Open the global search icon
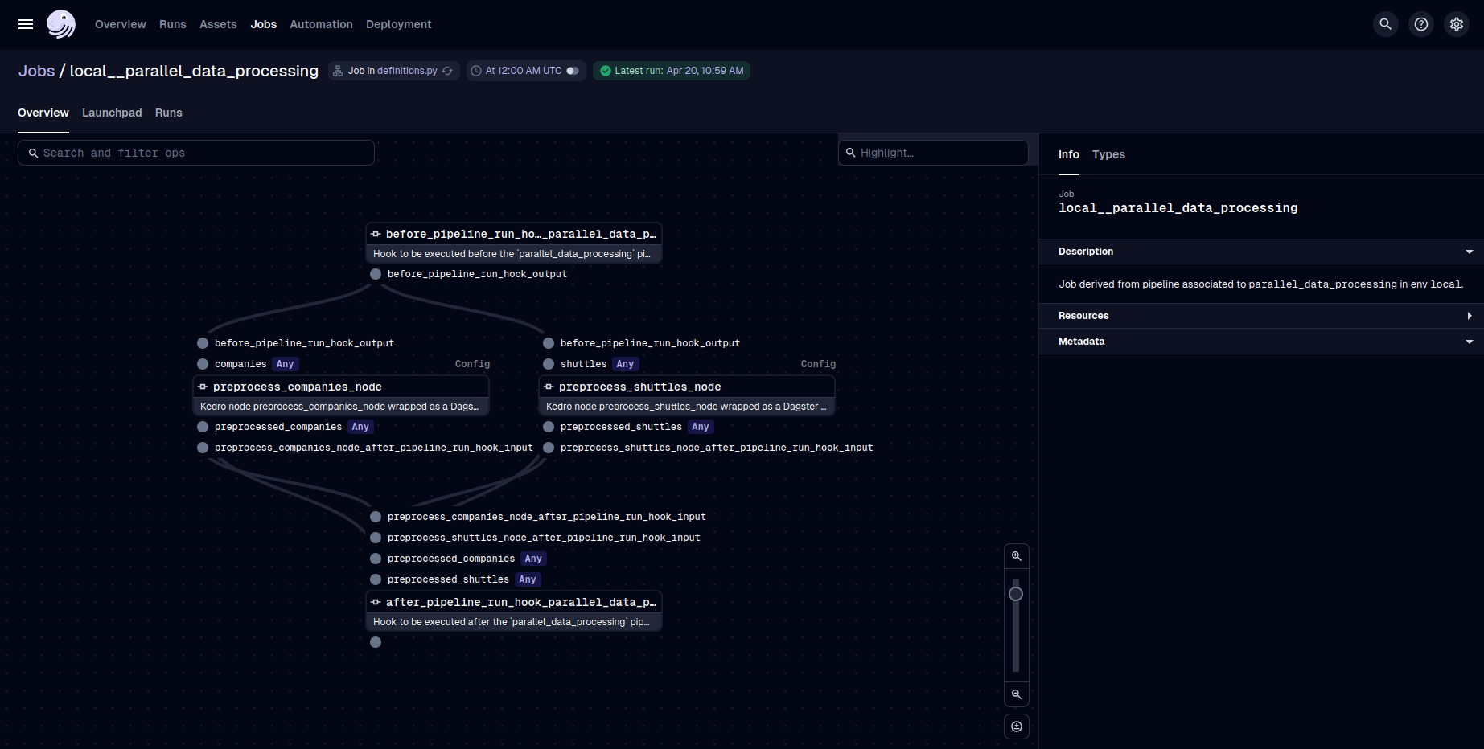This screenshot has width=1484, height=749. [x=1386, y=24]
